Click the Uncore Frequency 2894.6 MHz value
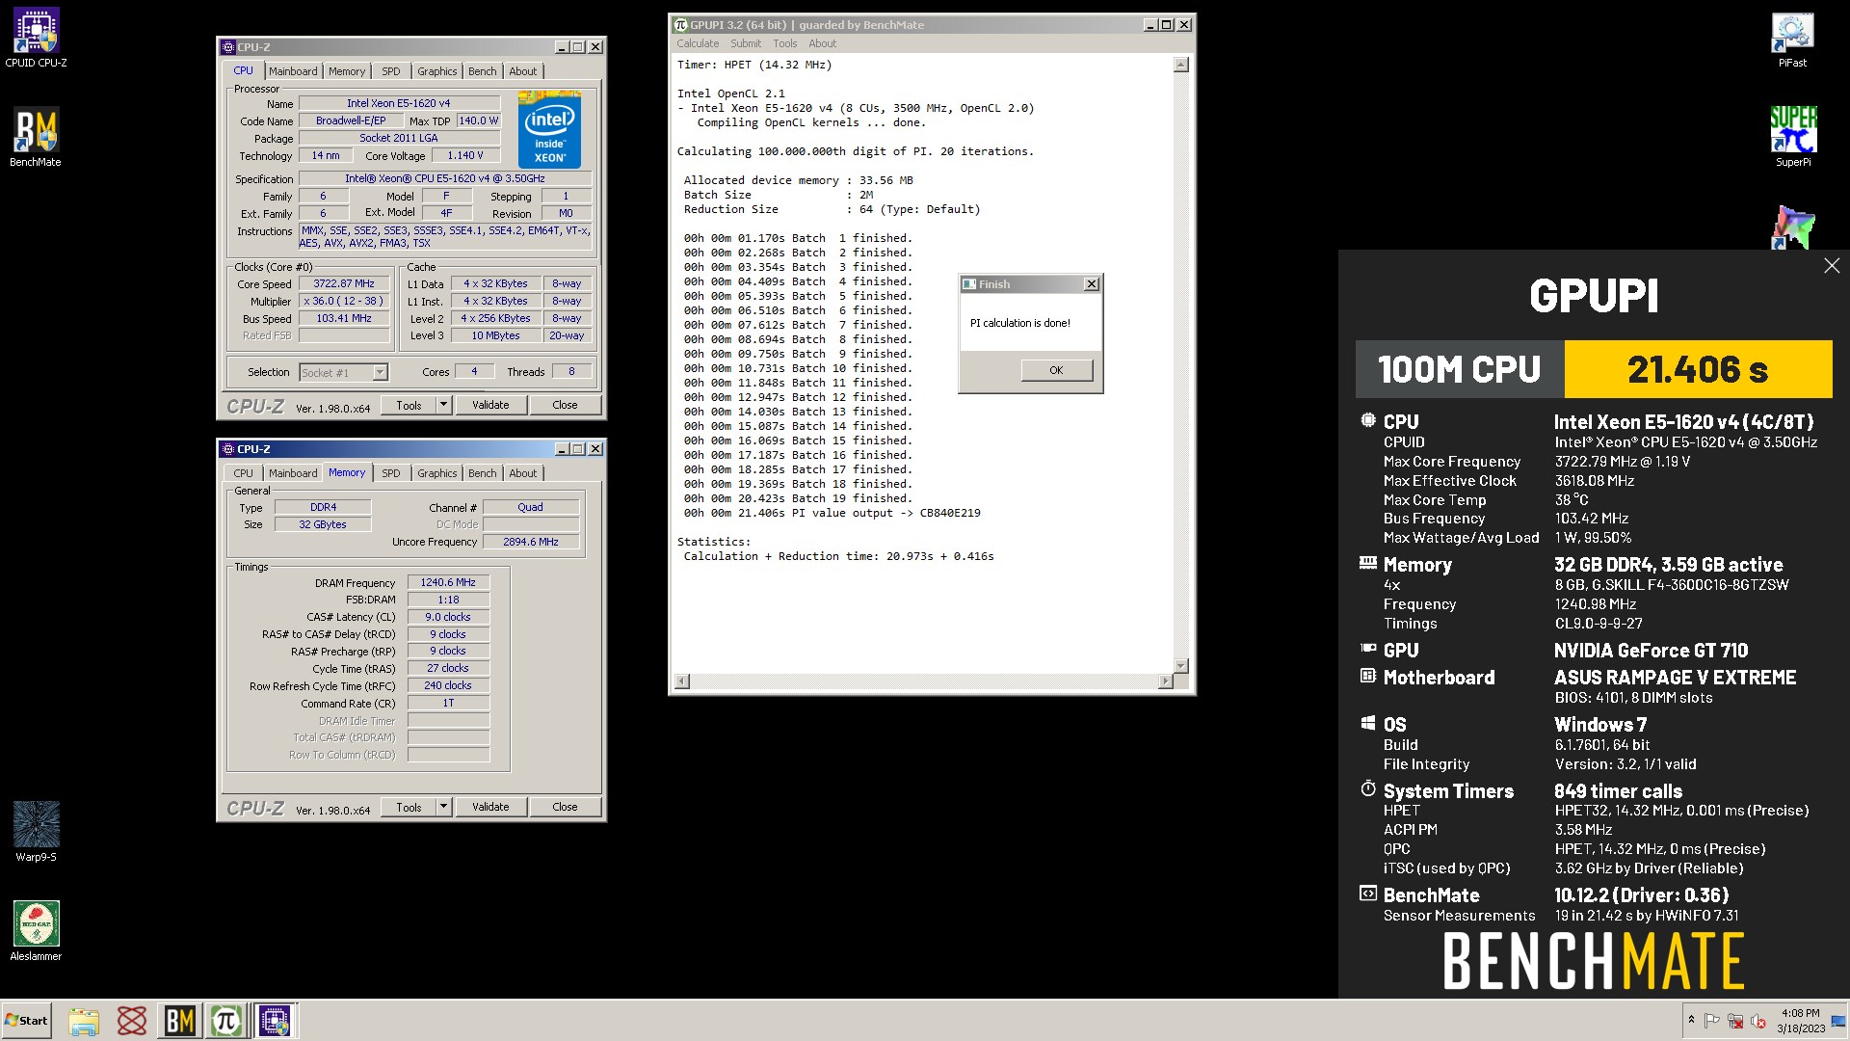The width and height of the screenshot is (1850, 1041). pos(531,542)
